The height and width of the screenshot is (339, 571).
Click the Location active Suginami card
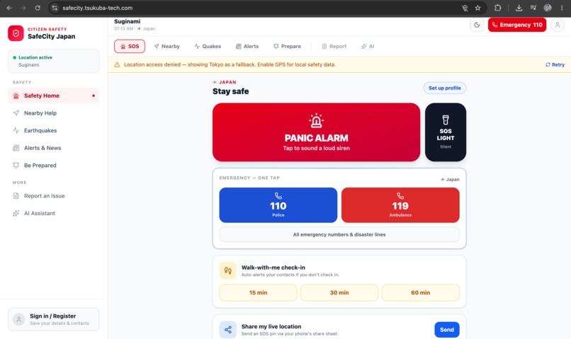click(54, 61)
